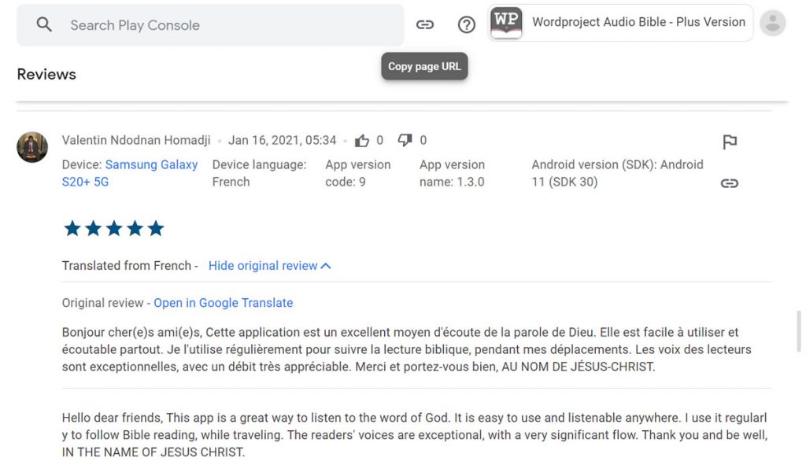Viewport: 806px width, 472px height.
Task: Click the Wordproject WP app logo
Action: pos(506,23)
